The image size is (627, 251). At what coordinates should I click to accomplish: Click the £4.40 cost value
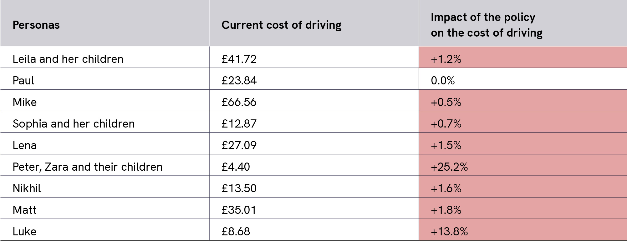point(236,167)
